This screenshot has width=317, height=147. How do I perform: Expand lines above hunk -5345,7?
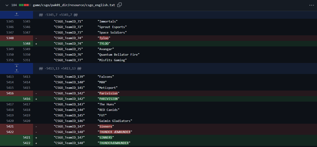click(x=16, y=14)
